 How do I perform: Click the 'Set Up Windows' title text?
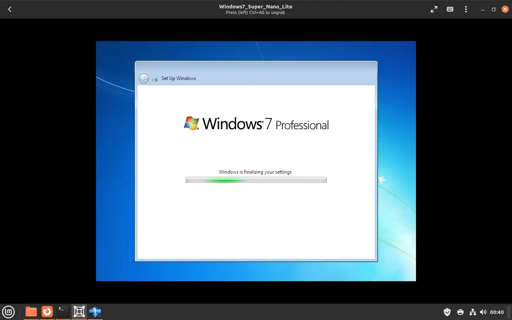point(179,78)
